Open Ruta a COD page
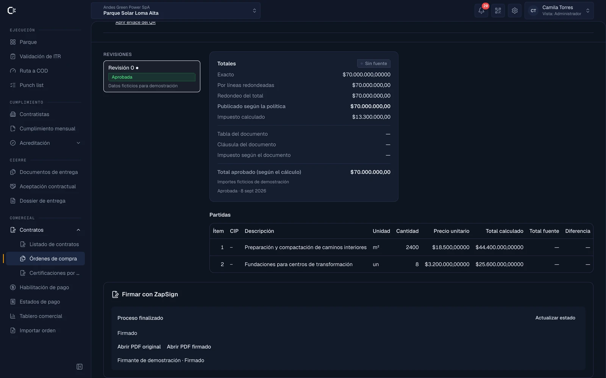Viewport: 606px width, 378px height. tap(45, 71)
